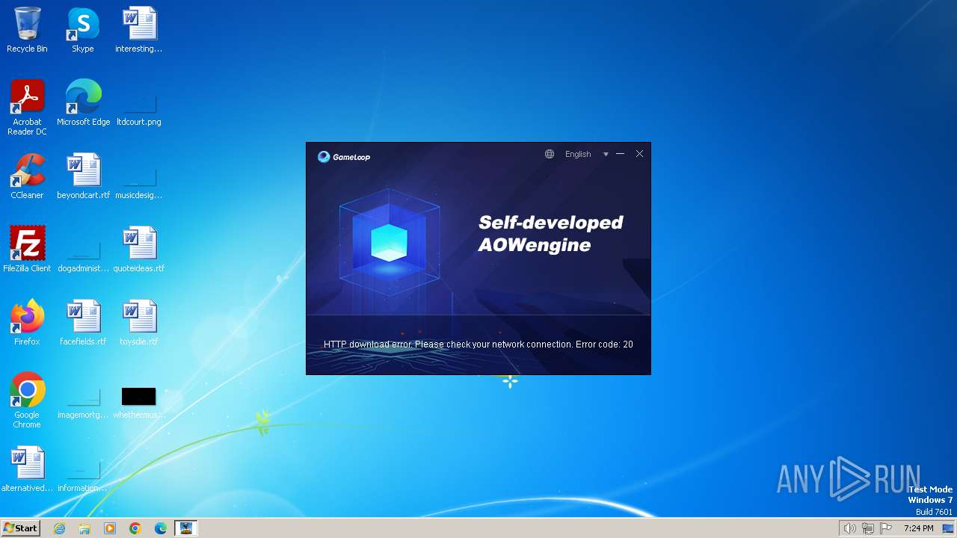This screenshot has height=538, width=957.
Task: Click the HTTP download error message text
Action: tap(478, 344)
